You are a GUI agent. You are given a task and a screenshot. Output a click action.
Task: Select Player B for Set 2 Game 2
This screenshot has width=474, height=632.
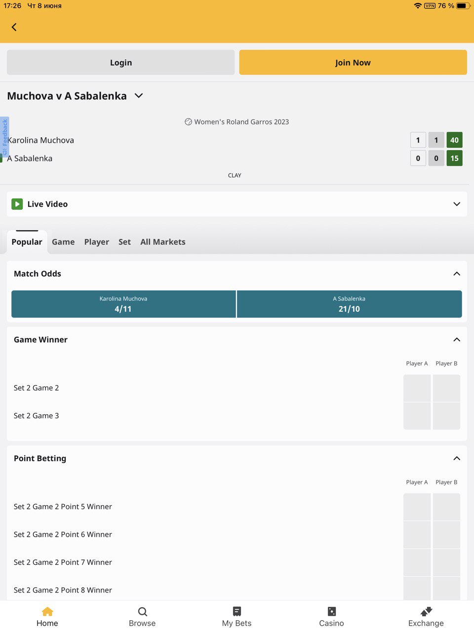coord(446,388)
